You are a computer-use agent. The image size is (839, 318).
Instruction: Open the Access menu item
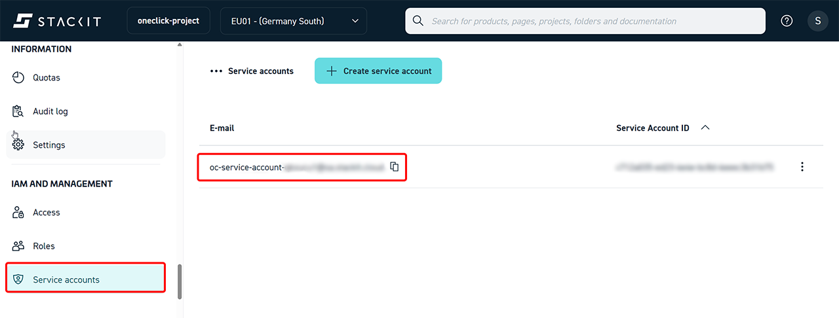pos(46,213)
